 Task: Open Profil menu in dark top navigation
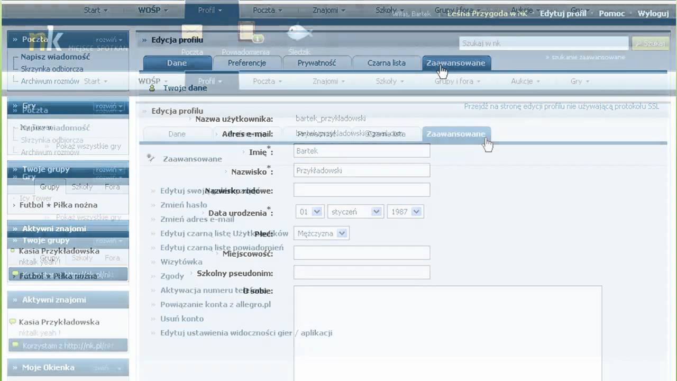pos(211,10)
